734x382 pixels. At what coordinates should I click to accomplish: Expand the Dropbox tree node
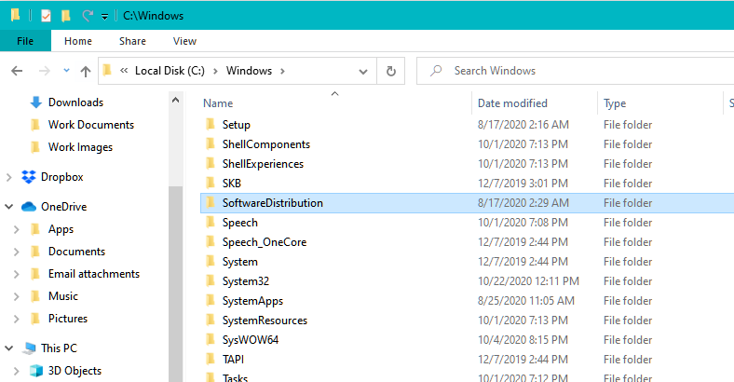9,177
